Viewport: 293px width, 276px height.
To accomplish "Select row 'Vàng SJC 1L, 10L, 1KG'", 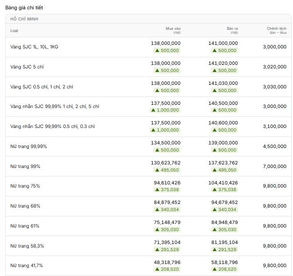I will click(x=148, y=47).
